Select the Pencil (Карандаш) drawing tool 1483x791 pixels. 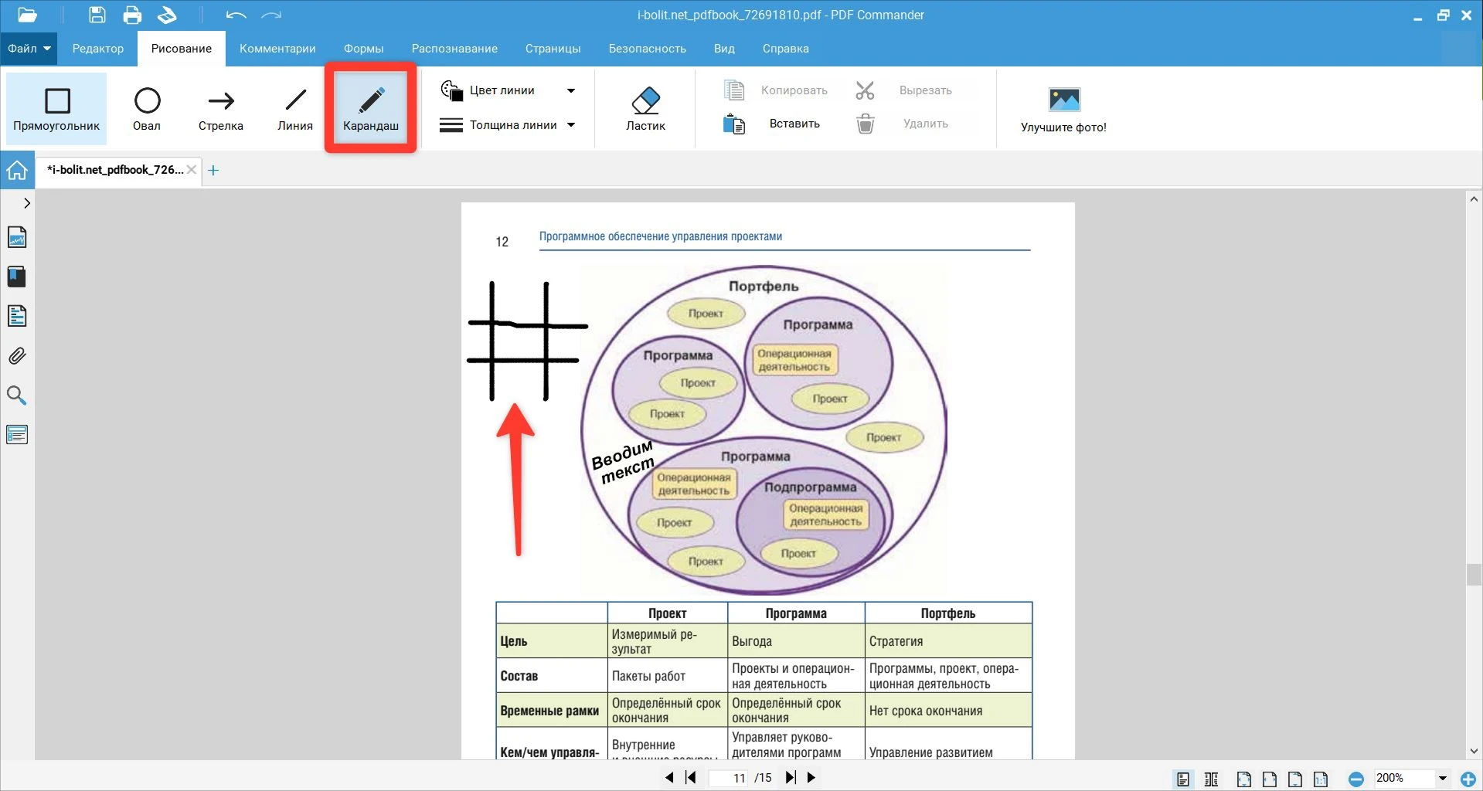(370, 109)
